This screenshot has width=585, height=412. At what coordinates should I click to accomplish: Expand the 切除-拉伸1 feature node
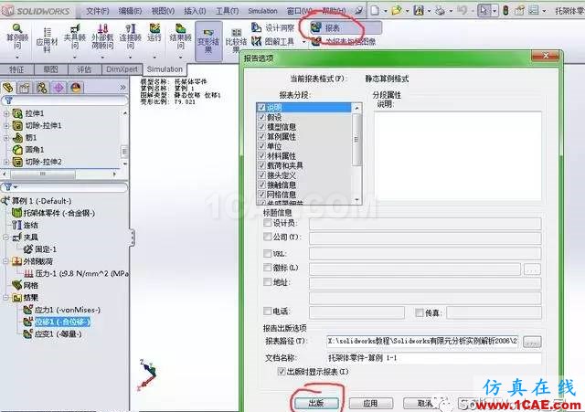6,126
